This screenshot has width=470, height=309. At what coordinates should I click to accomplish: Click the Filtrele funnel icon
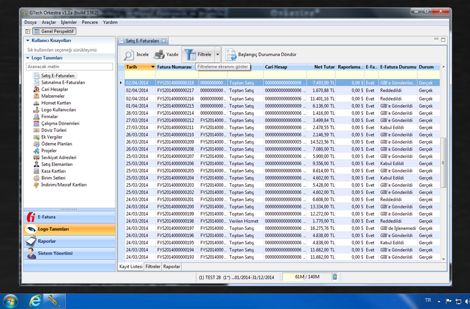[x=190, y=54]
